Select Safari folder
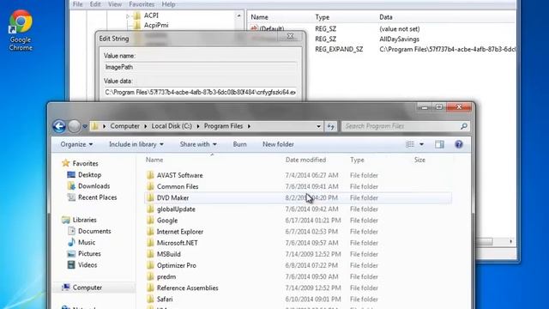 click(165, 300)
